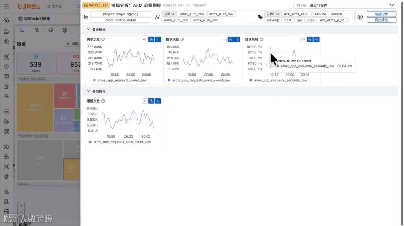Viewport: 404px width, 226px height.
Task: Toggle arms_app_requests_slow_count_raw legend series
Action: coord(120,142)
